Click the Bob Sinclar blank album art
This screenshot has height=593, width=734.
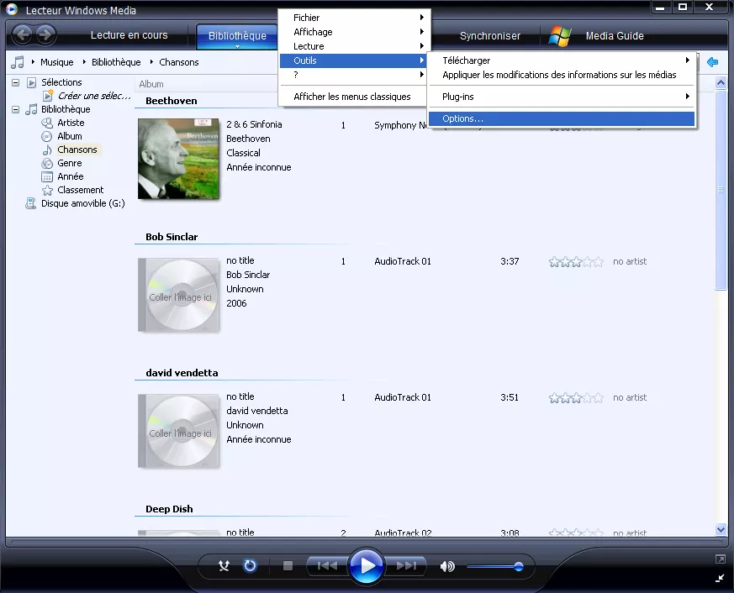pos(179,295)
